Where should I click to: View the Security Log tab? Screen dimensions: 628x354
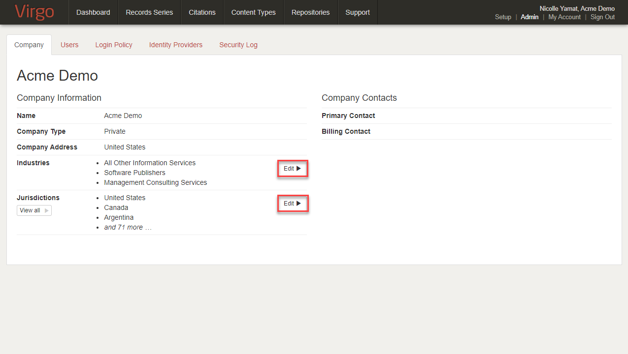[x=238, y=45]
